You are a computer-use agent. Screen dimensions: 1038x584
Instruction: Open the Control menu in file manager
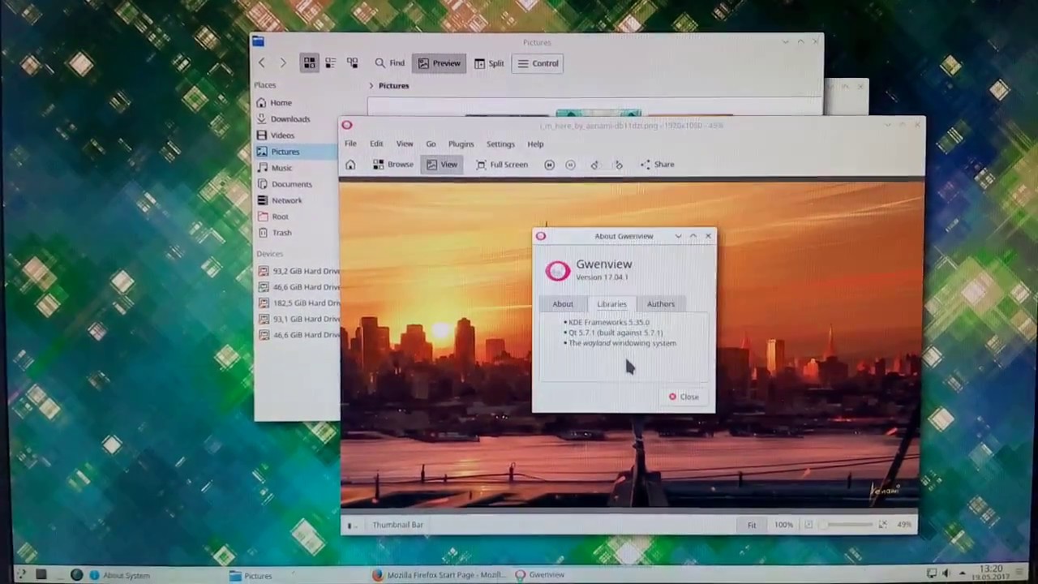coord(538,63)
